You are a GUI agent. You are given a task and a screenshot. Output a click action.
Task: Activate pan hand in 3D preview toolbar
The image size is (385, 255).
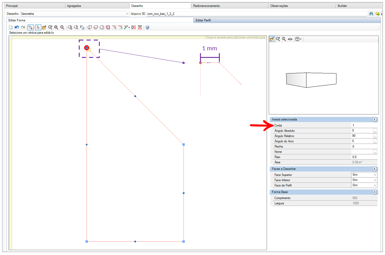(x=272, y=39)
